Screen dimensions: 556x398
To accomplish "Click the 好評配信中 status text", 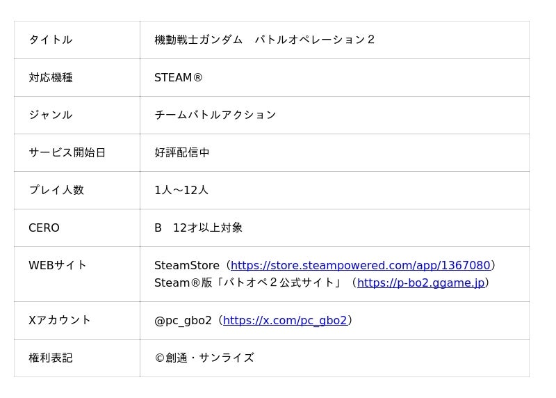I will 182,153.
